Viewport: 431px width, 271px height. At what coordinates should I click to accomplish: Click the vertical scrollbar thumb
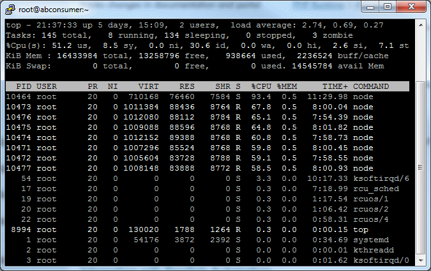421,168
